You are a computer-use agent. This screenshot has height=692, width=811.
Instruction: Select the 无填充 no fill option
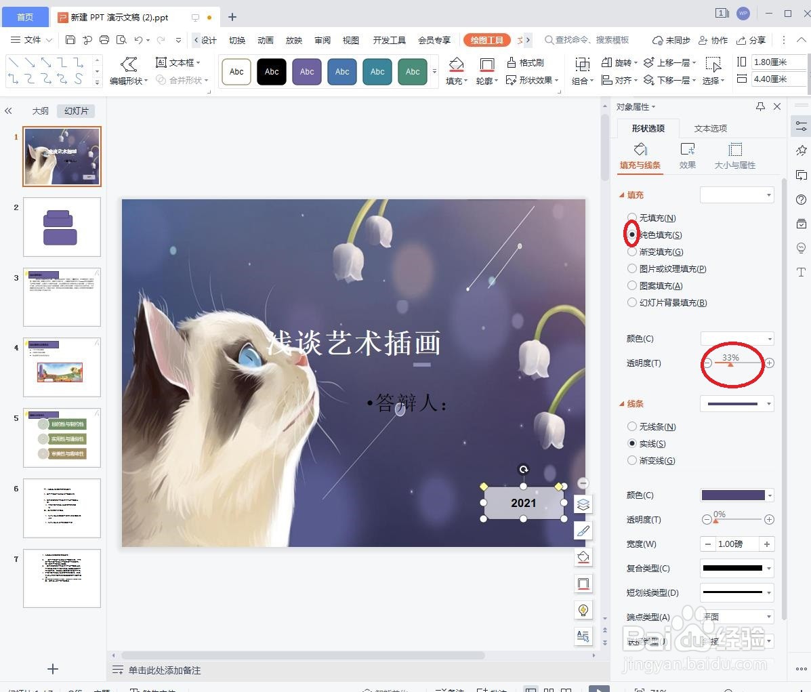tap(652, 218)
